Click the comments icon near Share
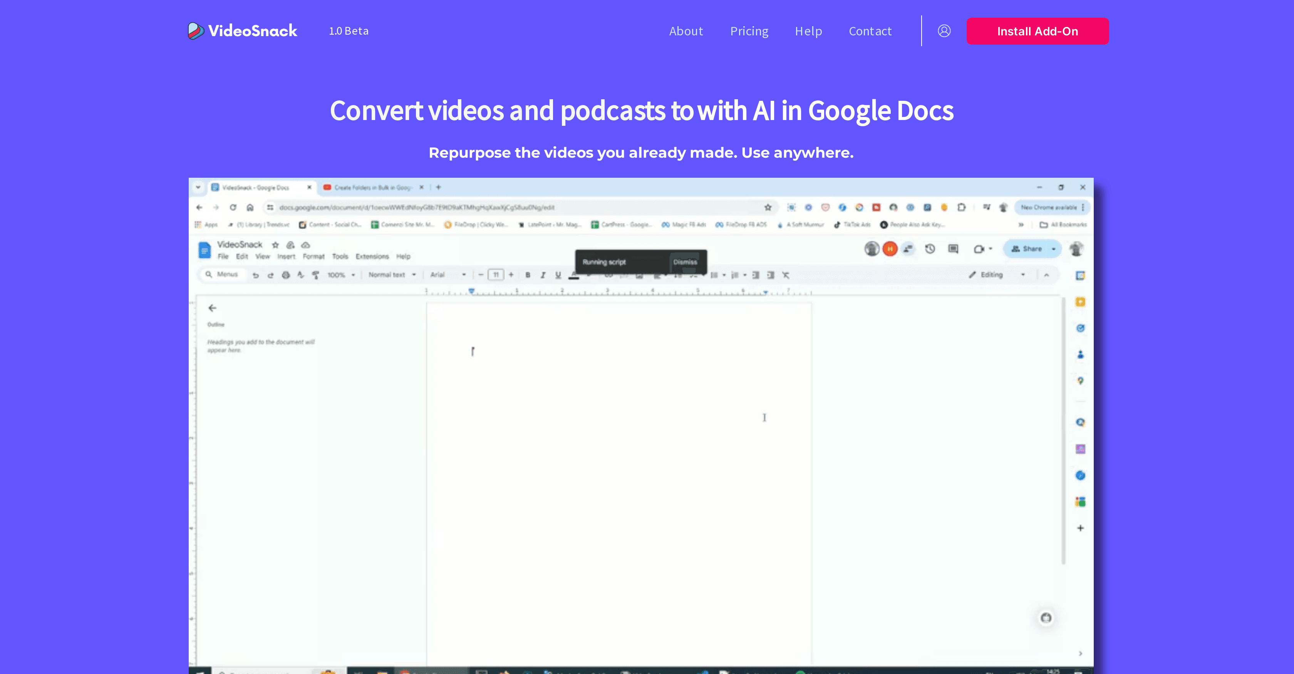 pos(952,249)
